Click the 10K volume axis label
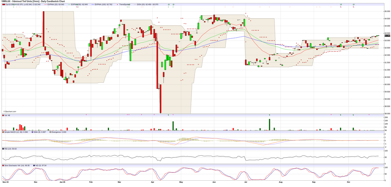Image resolution: width=391 pixels, height=187 pixels. tap(386, 124)
